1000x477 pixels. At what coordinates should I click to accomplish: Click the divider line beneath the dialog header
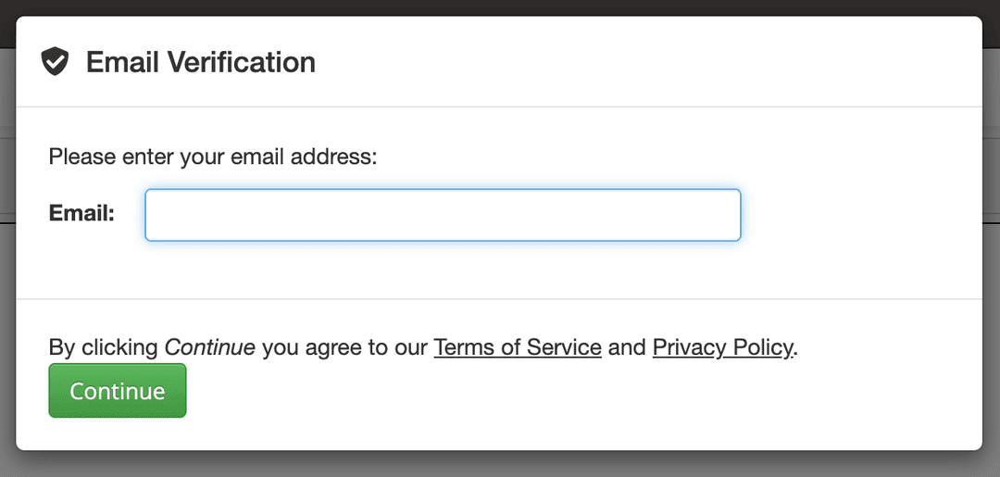pyautogui.click(x=499, y=107)
